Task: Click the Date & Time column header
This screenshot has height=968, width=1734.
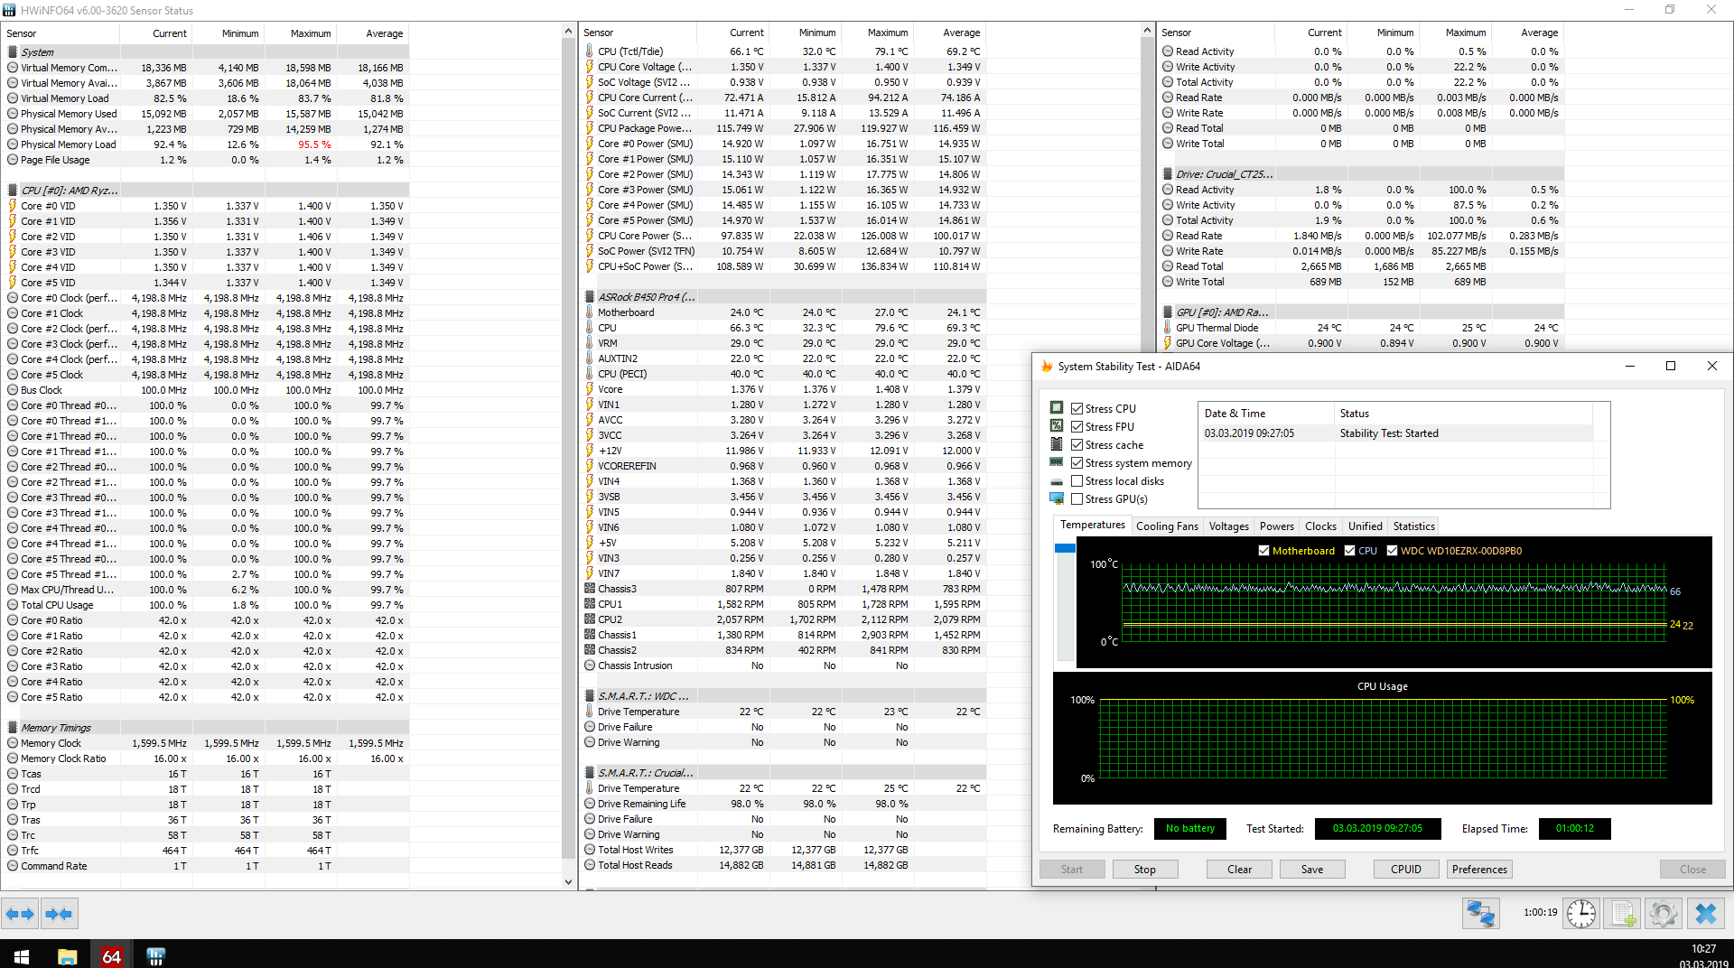Action: click(x=1266, y=414)
